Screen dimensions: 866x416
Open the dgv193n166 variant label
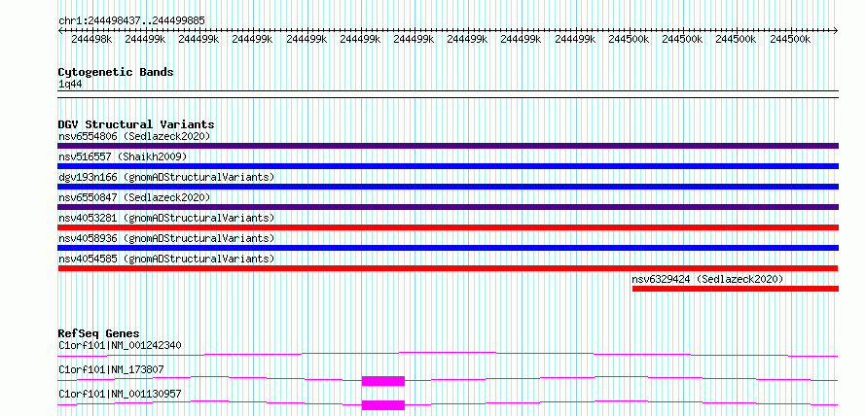point(166,177)
